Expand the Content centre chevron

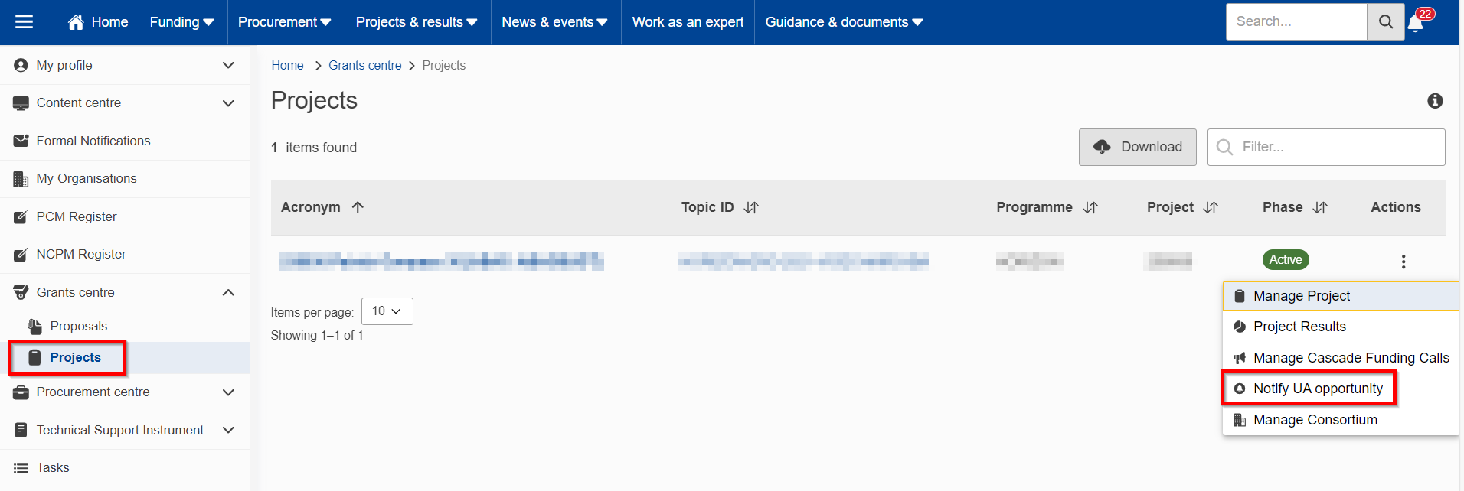tap(228, 103)
